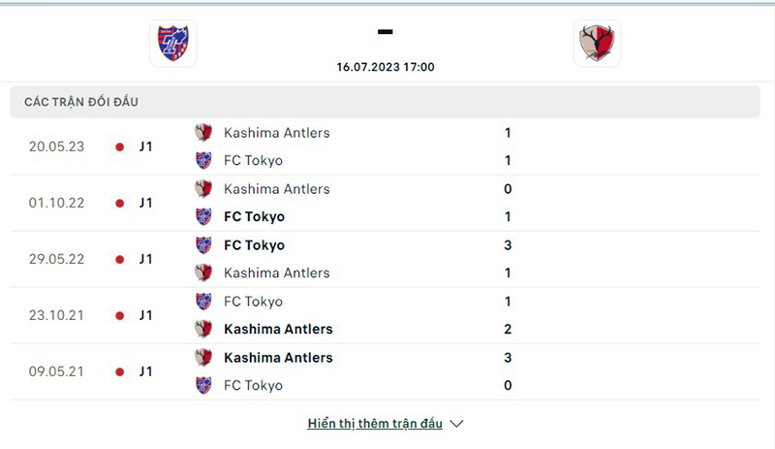
Task: Open the J1 league label for 01.10.22
Action: pyautogui.click(x=146, y=204)
